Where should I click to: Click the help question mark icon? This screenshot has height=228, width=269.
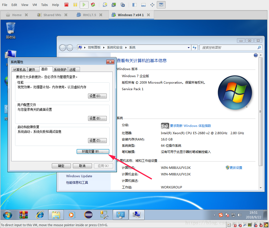point(256,55)
